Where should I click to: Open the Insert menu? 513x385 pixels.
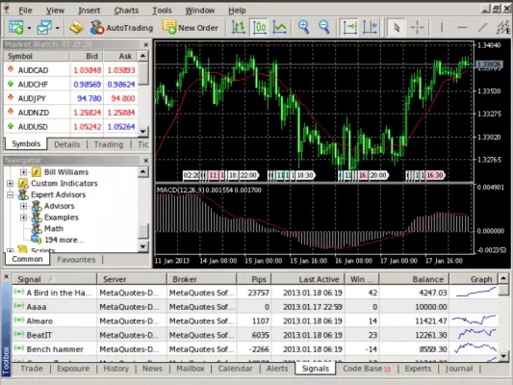click(89, 11)
